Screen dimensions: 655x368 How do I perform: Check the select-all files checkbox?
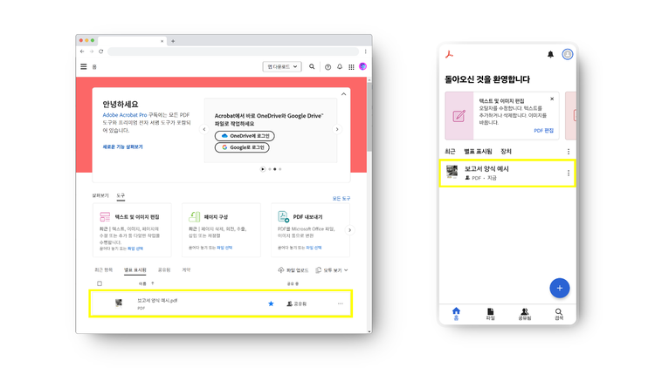tap(100, 283)
